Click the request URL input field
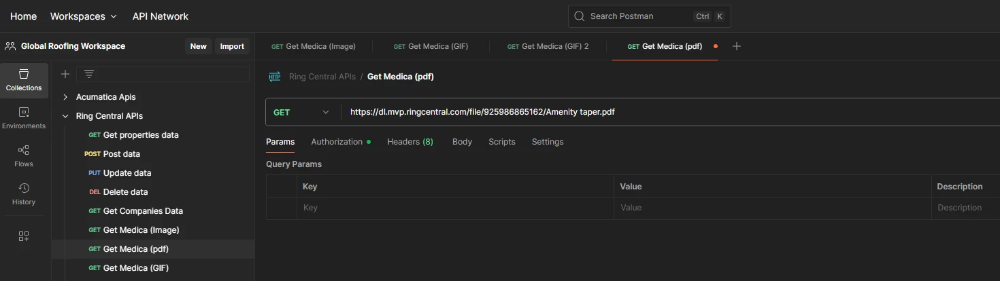The height and width of the screenshot is (281, 1000). click(670, 112)
